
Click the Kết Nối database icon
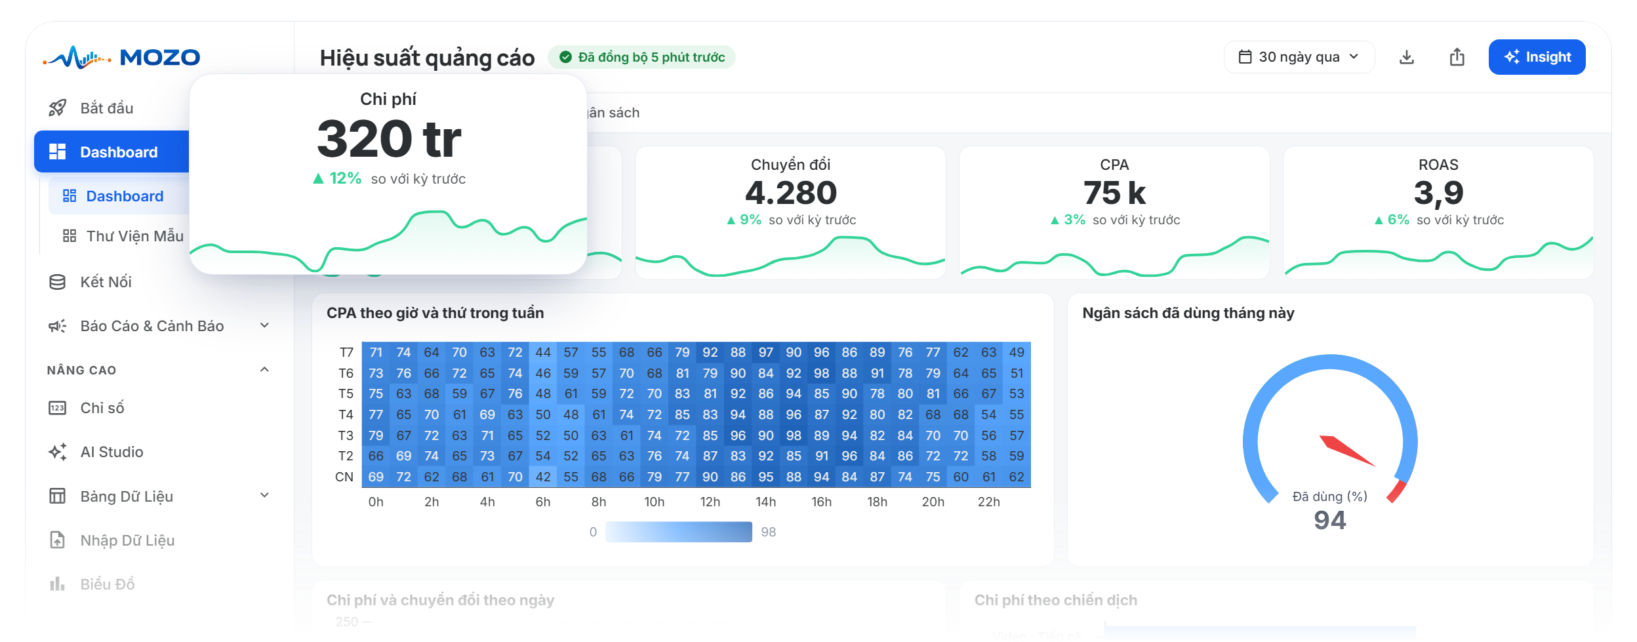pos(58,282)
